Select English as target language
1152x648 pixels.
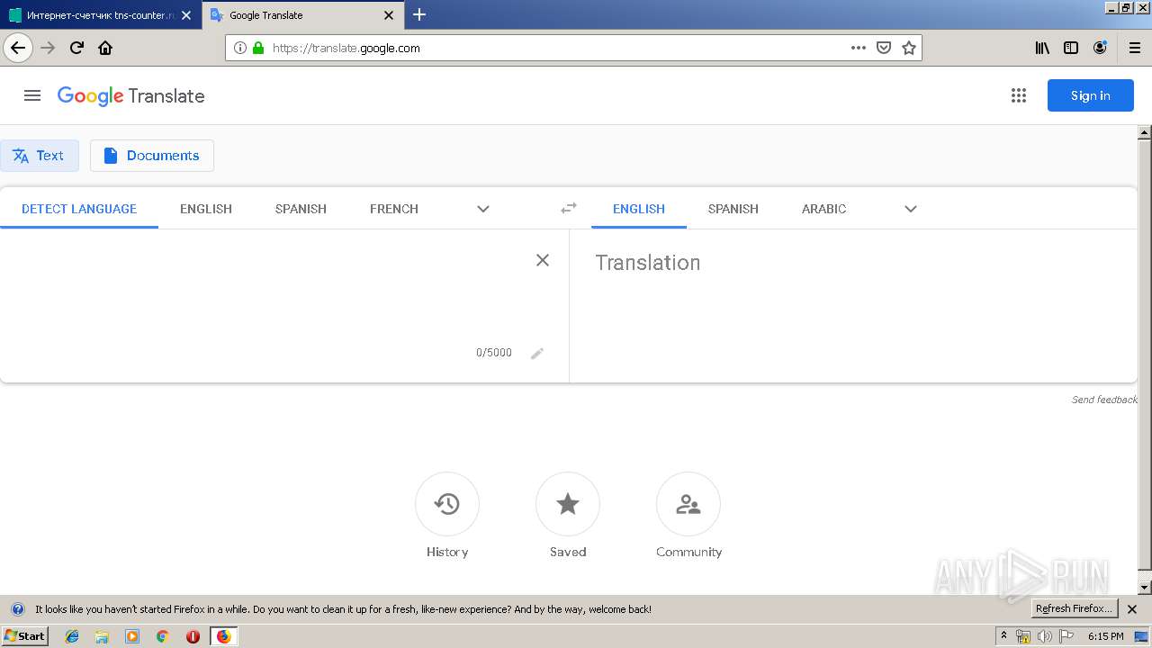click(x=639, y=209)
